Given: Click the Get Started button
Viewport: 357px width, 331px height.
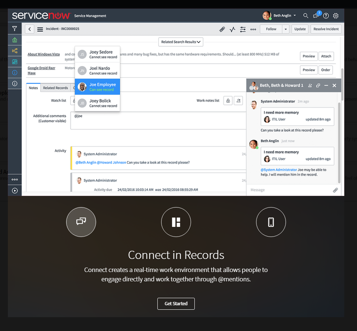Looking at the screenshot, I should click(176, 304).
